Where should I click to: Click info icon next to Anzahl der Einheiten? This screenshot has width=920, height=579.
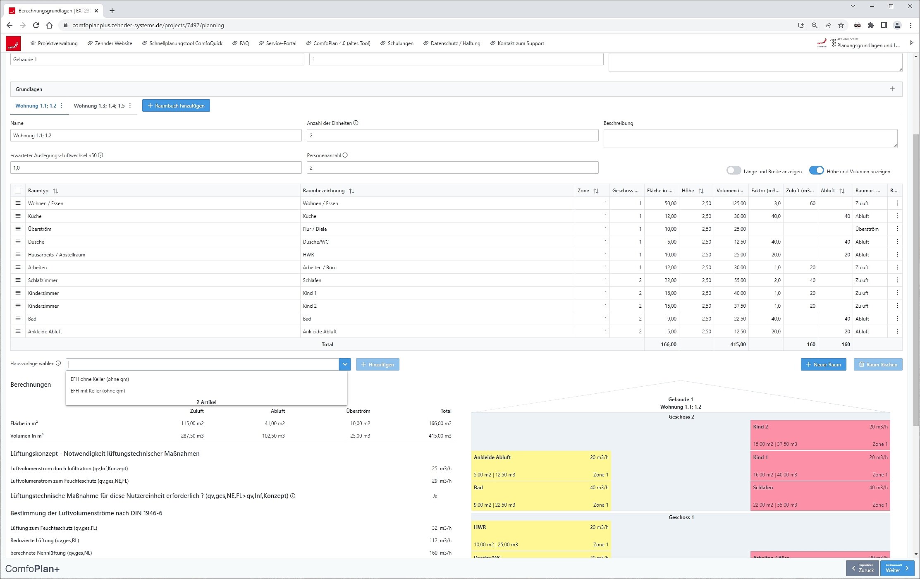point(356,123)
